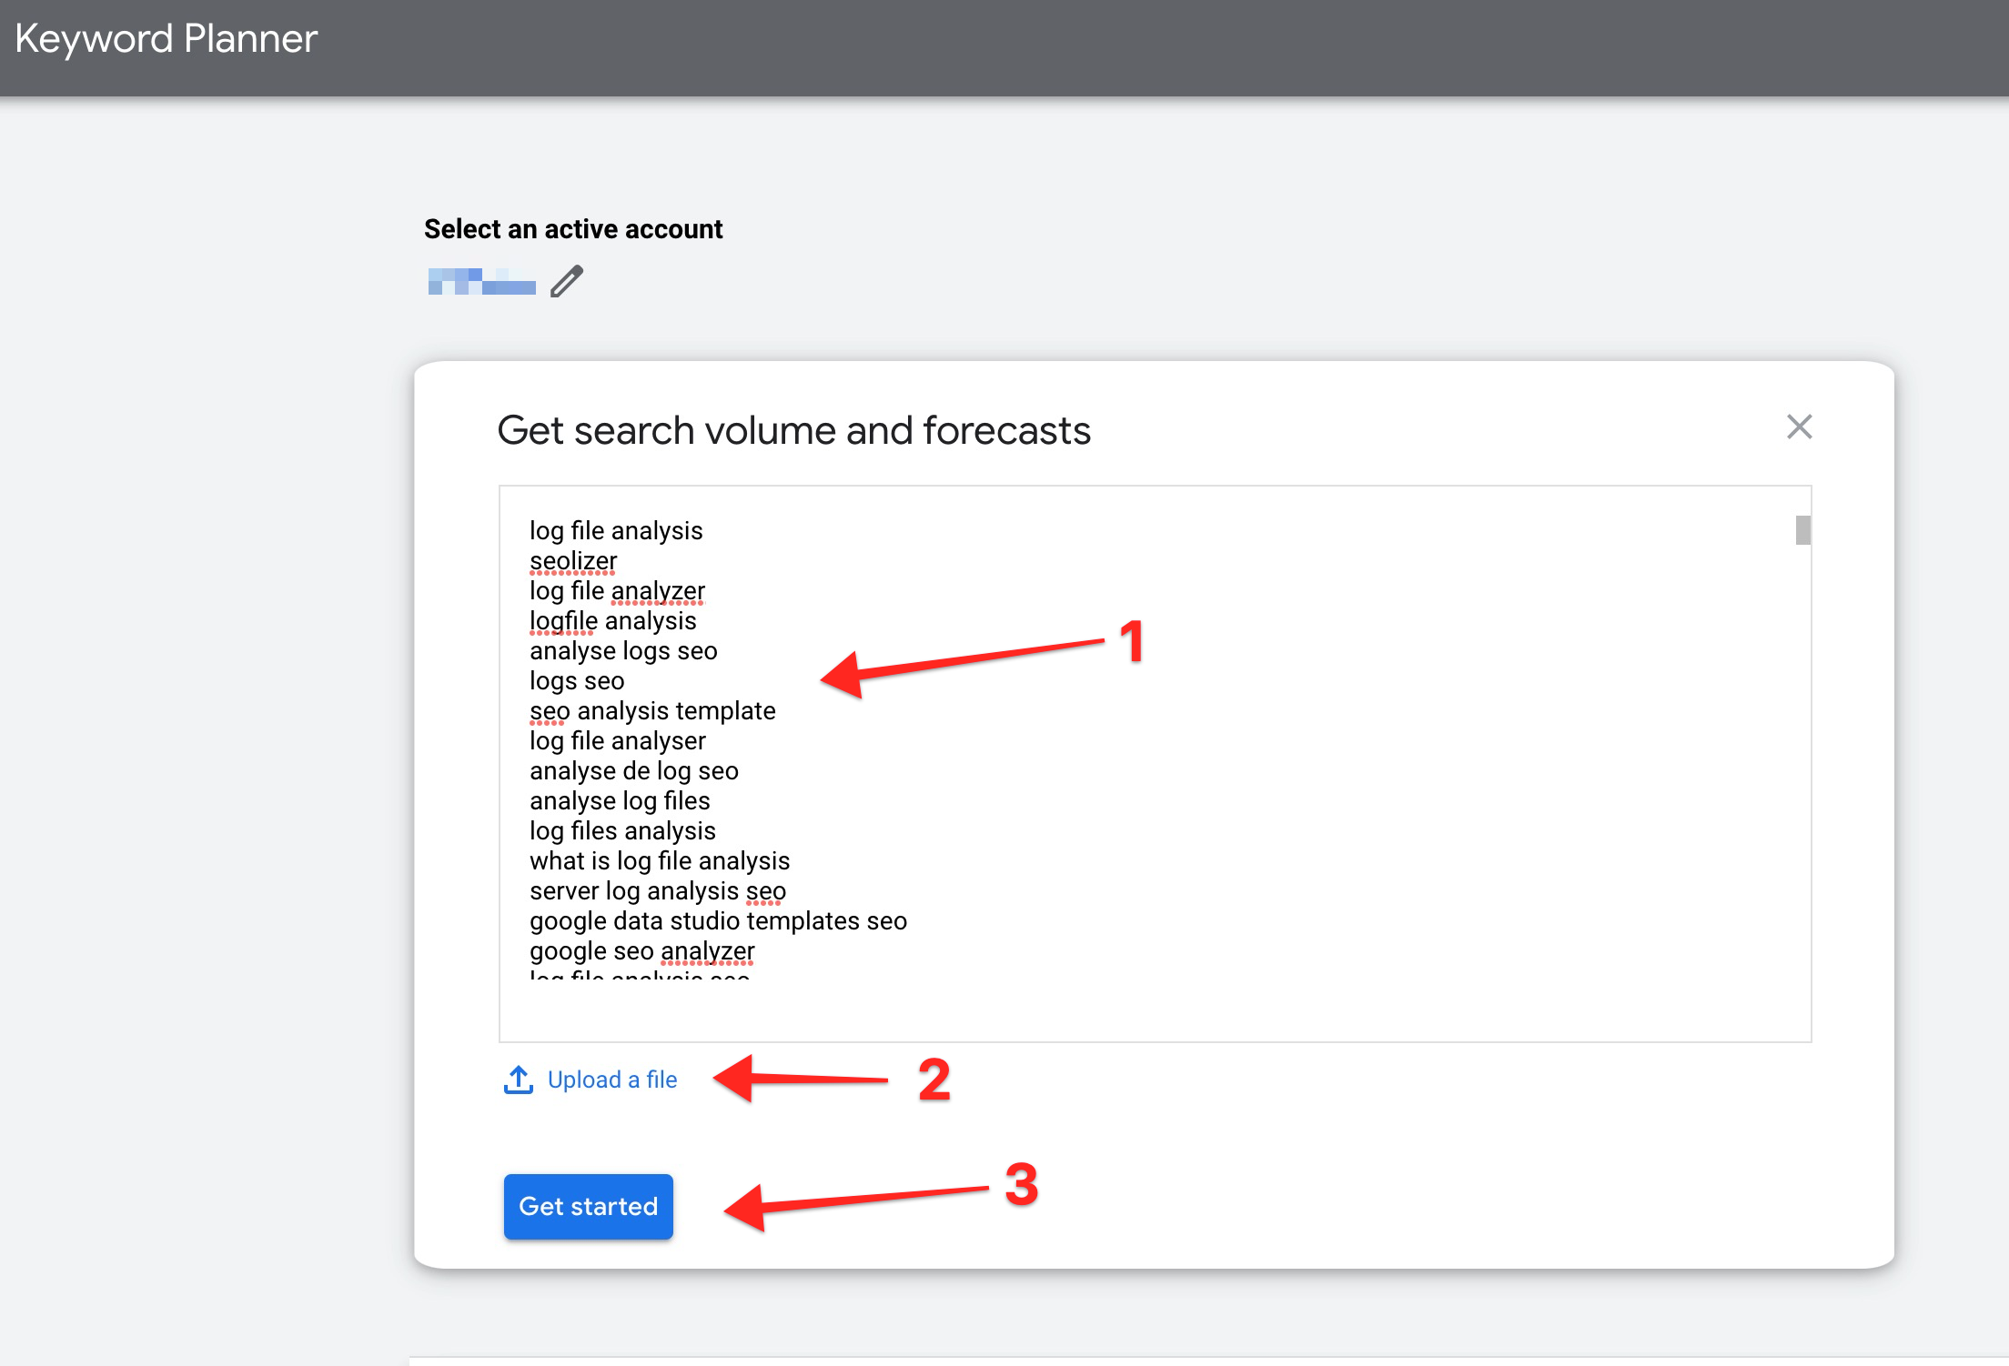Click the upload arrow icon

click(x=519, y=1080)
